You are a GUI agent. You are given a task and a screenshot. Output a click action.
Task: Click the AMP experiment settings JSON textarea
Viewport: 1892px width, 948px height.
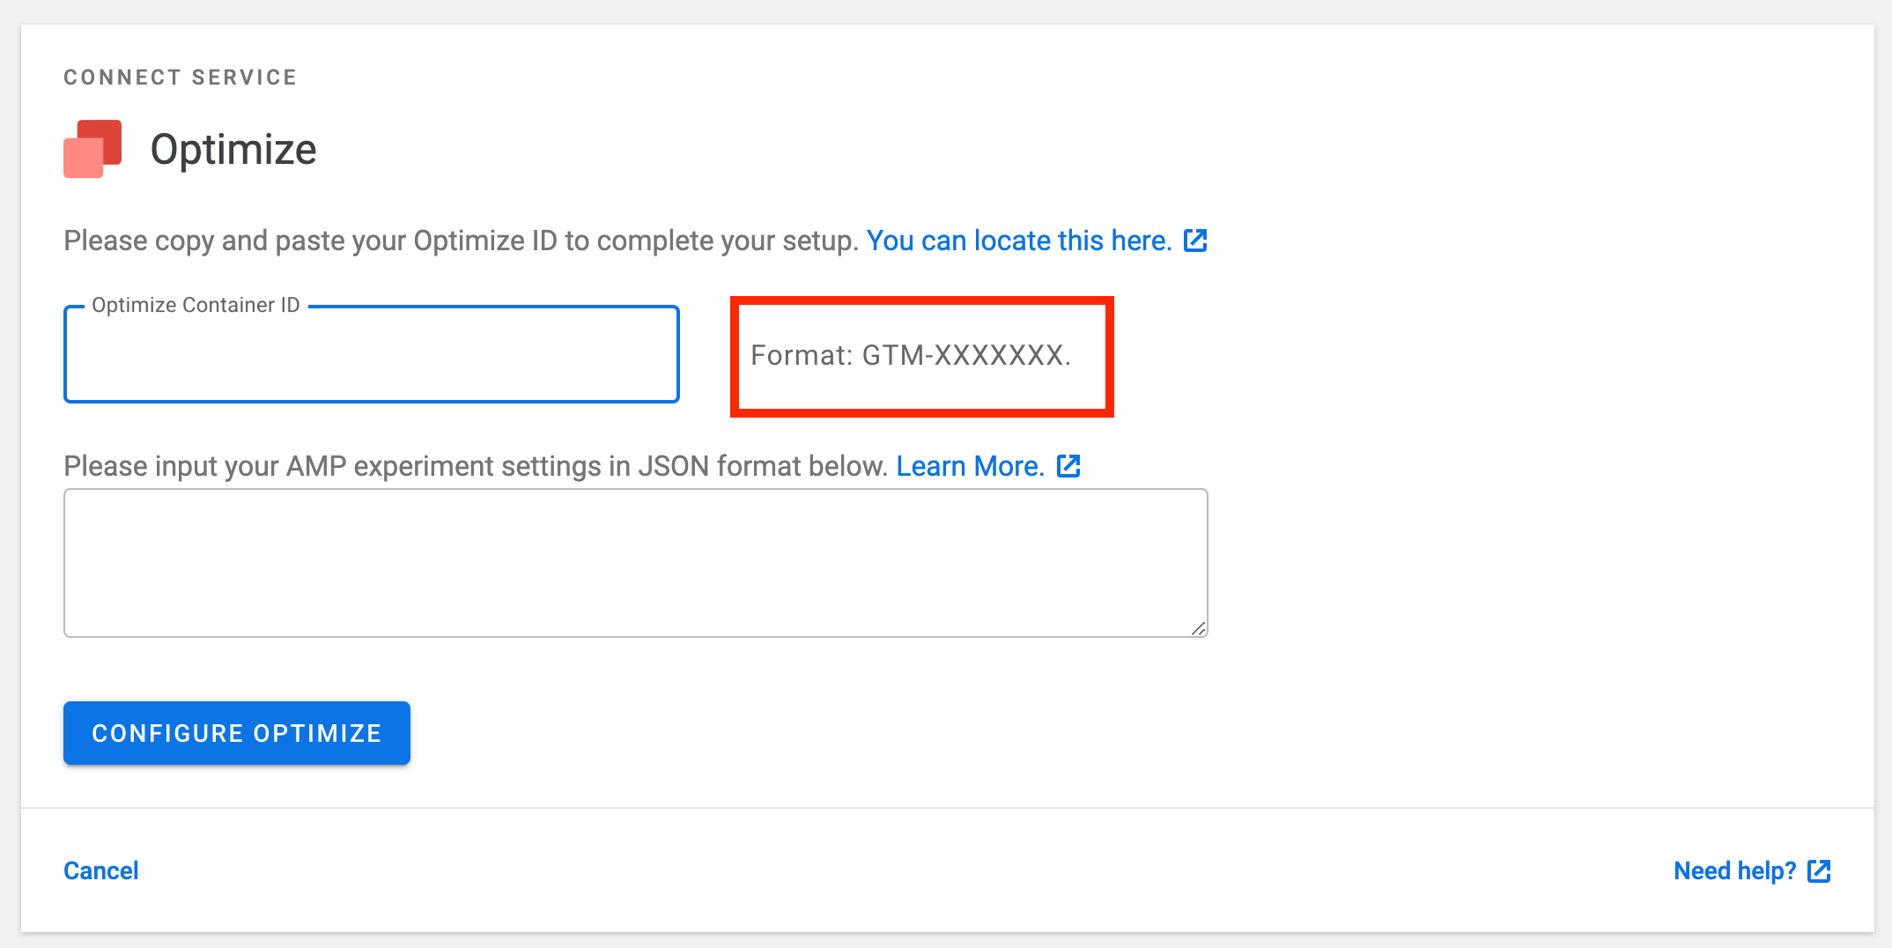click(x=634, y=562)
